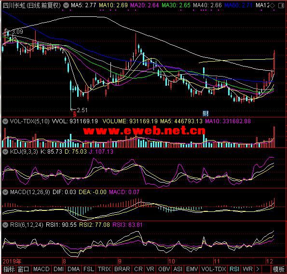287x274 pixels.
Task: Open the main chart indicator dropdown arrow
Action: tap(66, 5)
